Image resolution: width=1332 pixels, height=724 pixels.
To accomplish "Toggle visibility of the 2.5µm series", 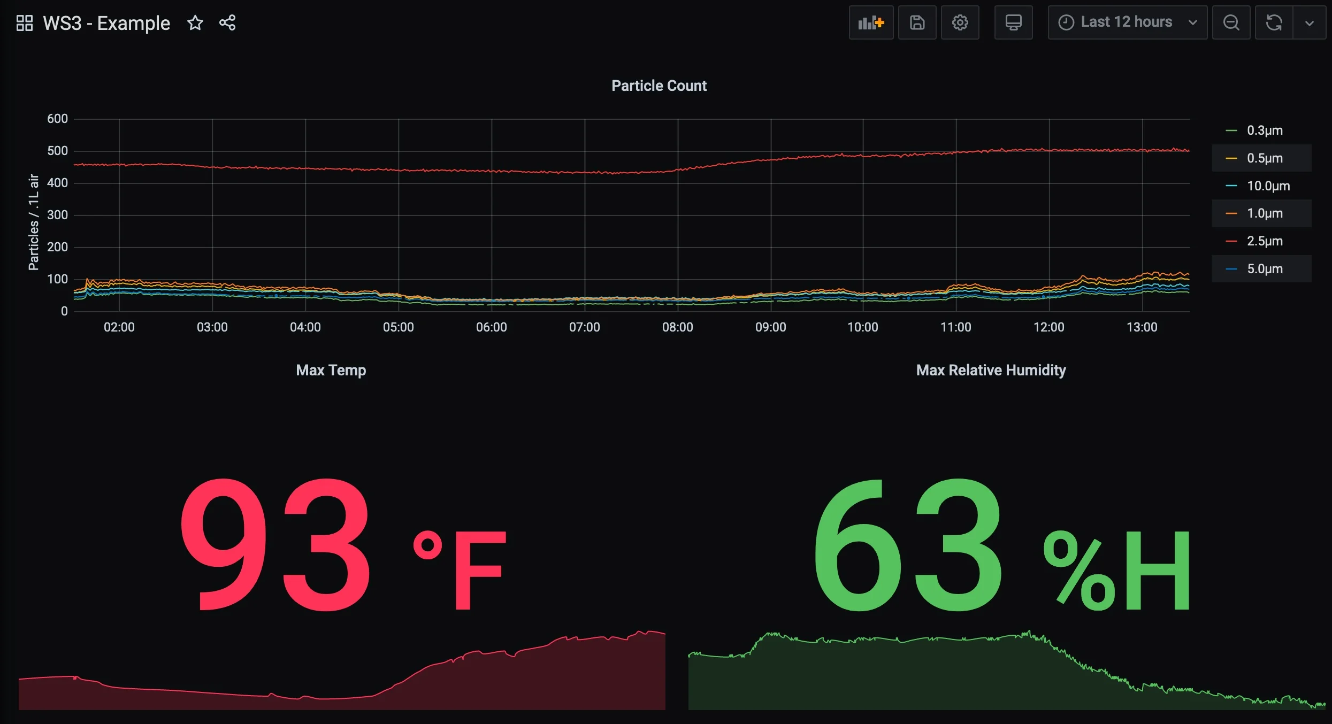I will pyautogui.click(x=1264, y=241).
